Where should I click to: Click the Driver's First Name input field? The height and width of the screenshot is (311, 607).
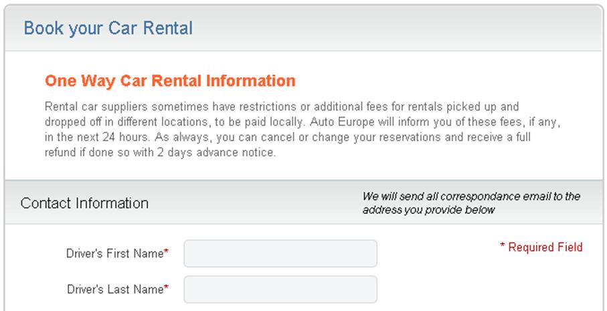tap(280, 253)
